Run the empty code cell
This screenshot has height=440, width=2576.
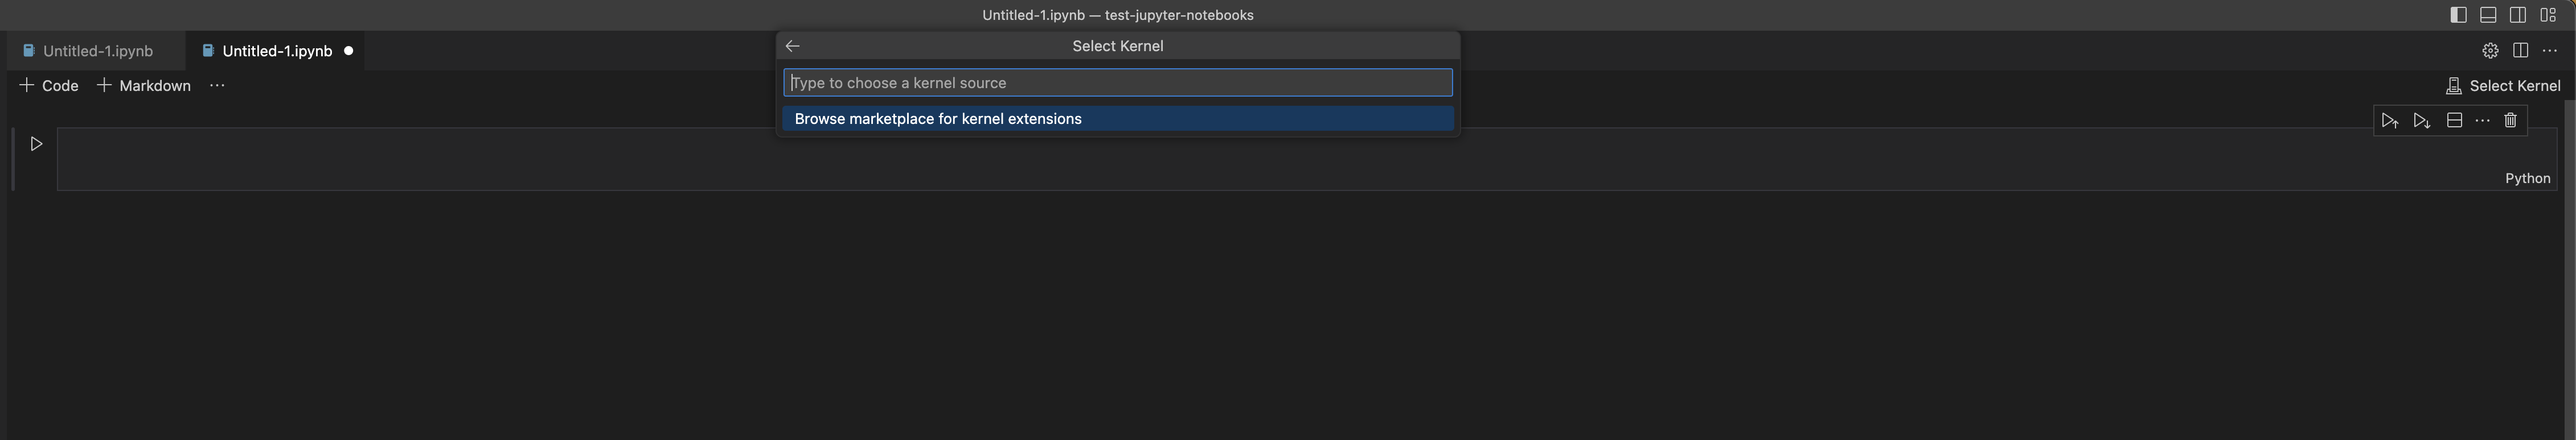pyautogui.click(x=37, y=144)
